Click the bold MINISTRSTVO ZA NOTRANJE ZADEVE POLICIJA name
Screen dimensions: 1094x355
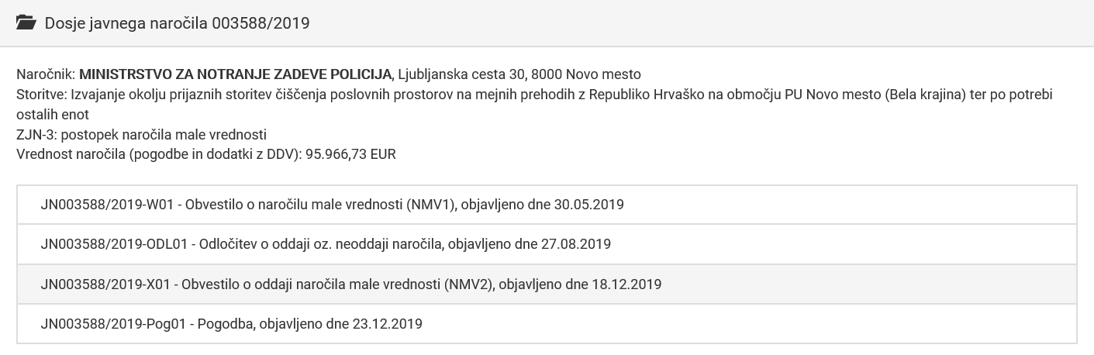click(237, 74)
